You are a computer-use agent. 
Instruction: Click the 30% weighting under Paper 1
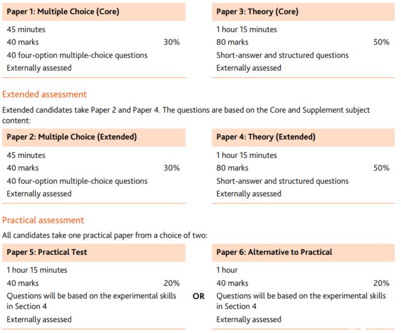[172, 42]
